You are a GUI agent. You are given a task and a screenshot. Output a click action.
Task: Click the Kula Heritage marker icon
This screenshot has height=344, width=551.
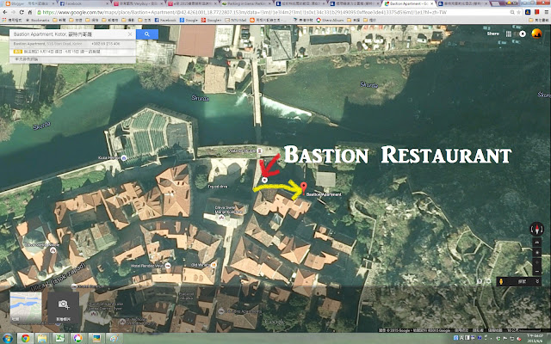123,158
